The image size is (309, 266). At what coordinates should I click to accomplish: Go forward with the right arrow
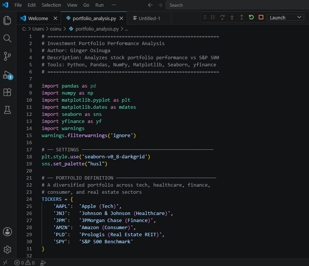point(160,5)
